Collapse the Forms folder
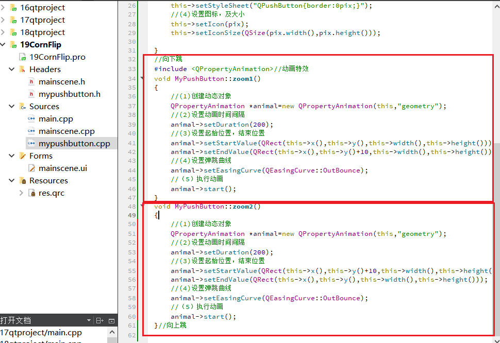The width and height of the screenshot is (500, 343). click(x=12, y=156)
